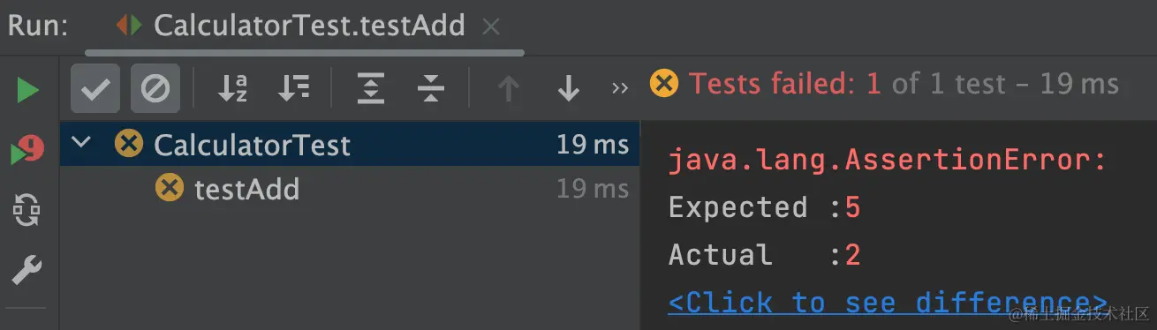Rerun tests with green Run arrow
The image size is (1157, 330).
point(28,89)
